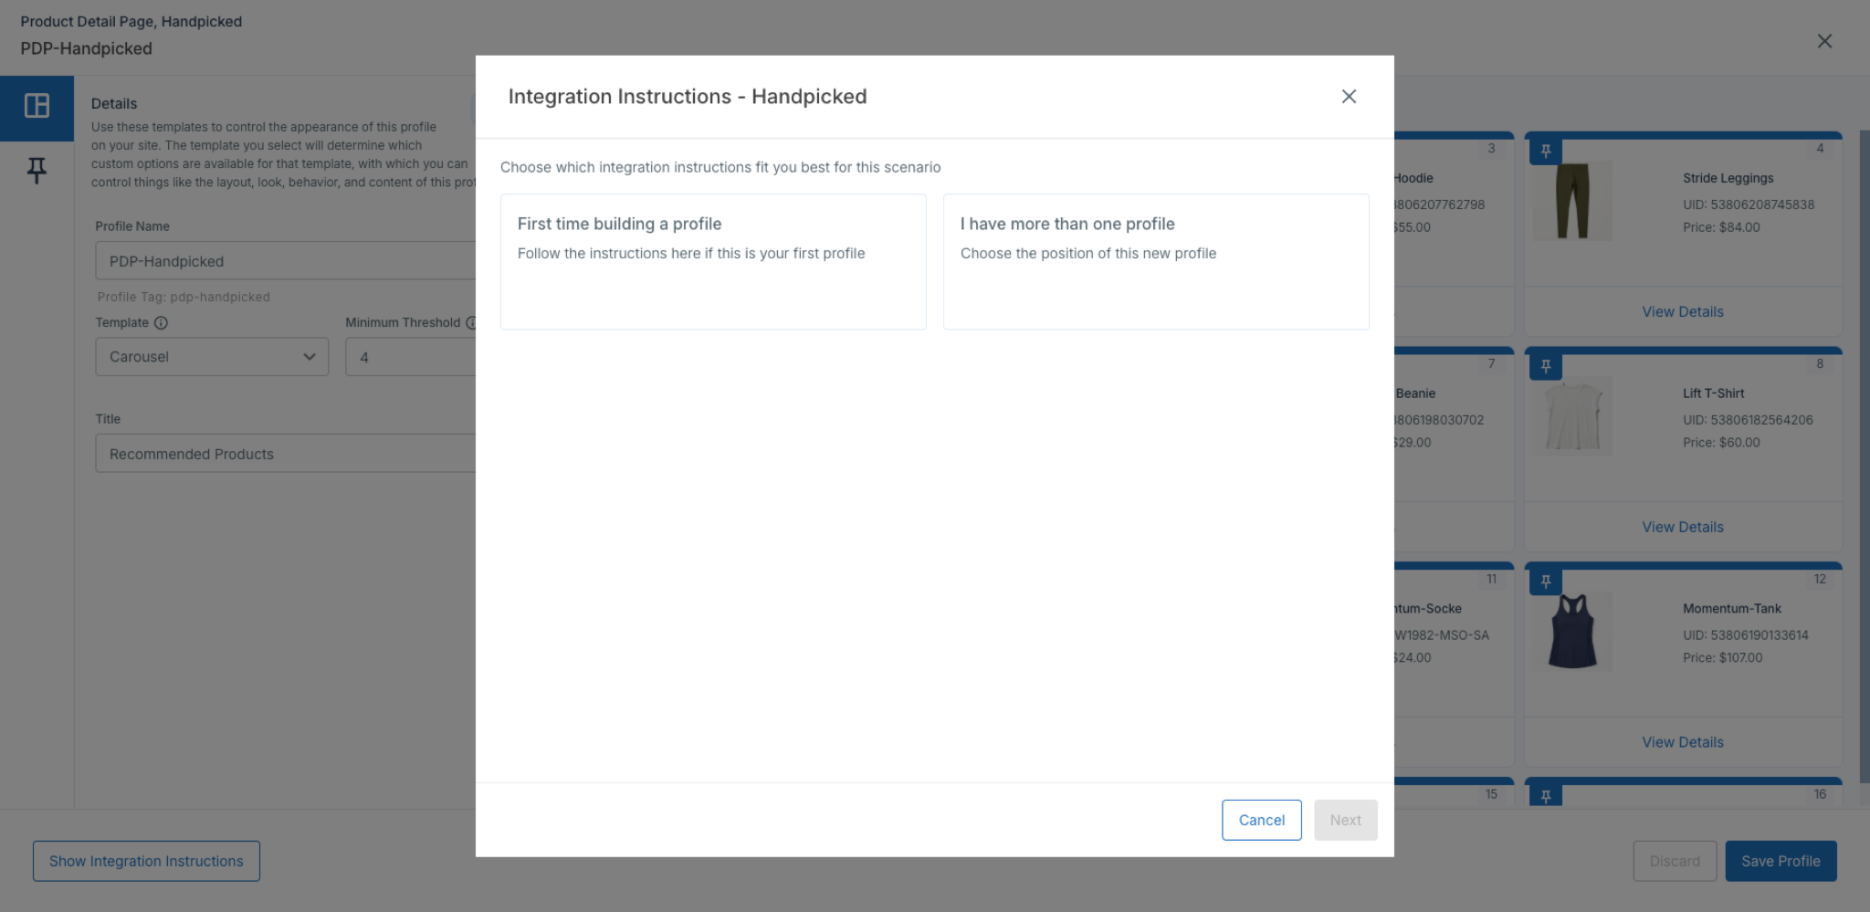
Task: Click the pin icon on Stride Leggings card
Action: click(1546, 152)
